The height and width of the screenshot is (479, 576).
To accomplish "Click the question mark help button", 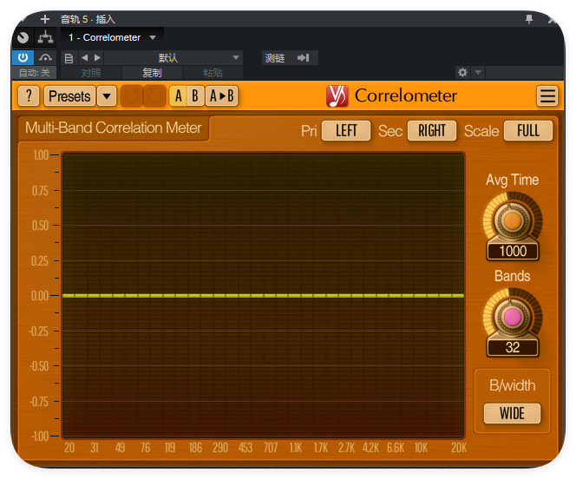I will 29,96.
